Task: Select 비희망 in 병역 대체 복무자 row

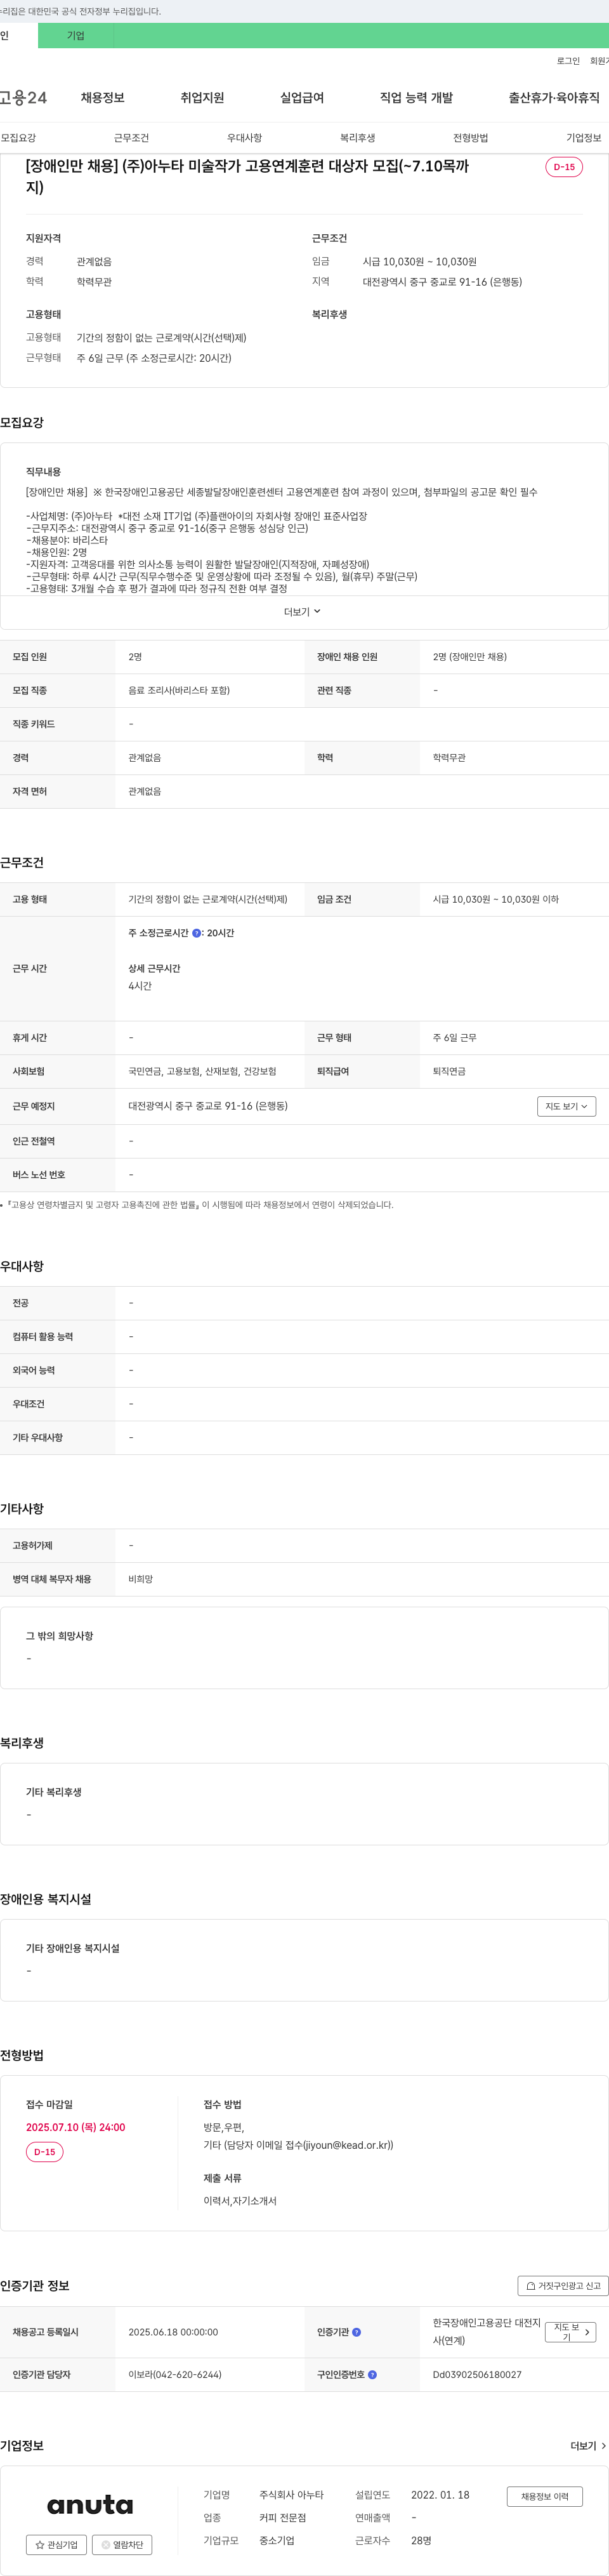Action: (x=140, y=1580)
